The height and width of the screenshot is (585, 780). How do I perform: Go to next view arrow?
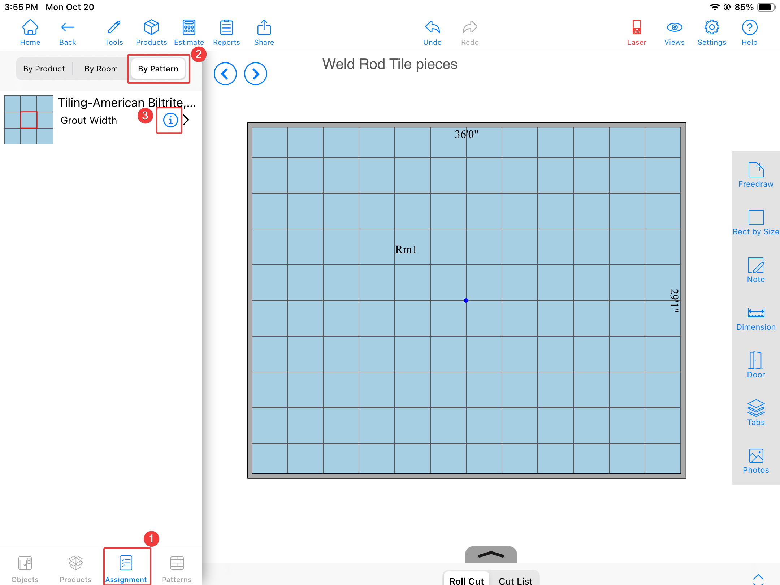click(255, 74)
